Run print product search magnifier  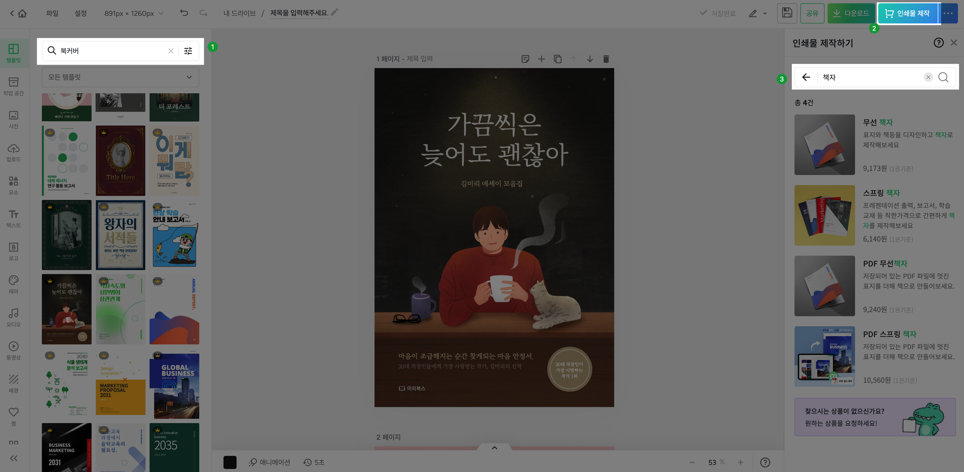[943, 77]
